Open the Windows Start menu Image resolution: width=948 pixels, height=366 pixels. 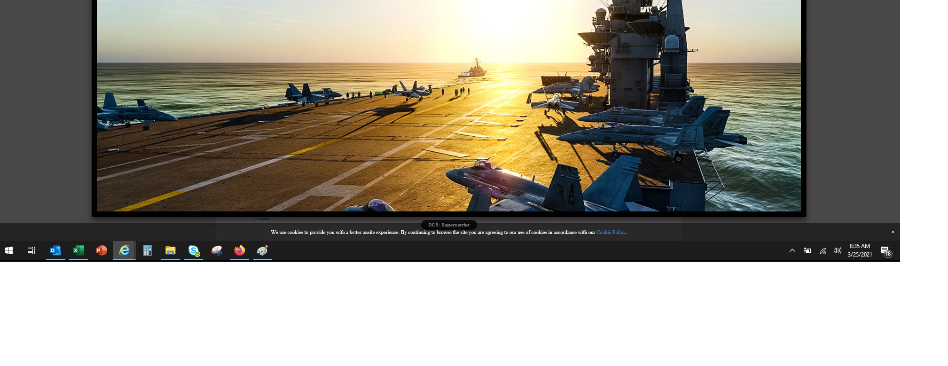tap(9, 251)
